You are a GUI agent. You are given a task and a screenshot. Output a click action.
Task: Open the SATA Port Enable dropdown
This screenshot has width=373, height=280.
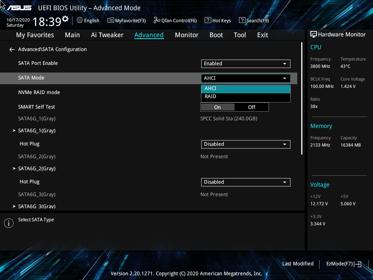[x=246, y=64]
